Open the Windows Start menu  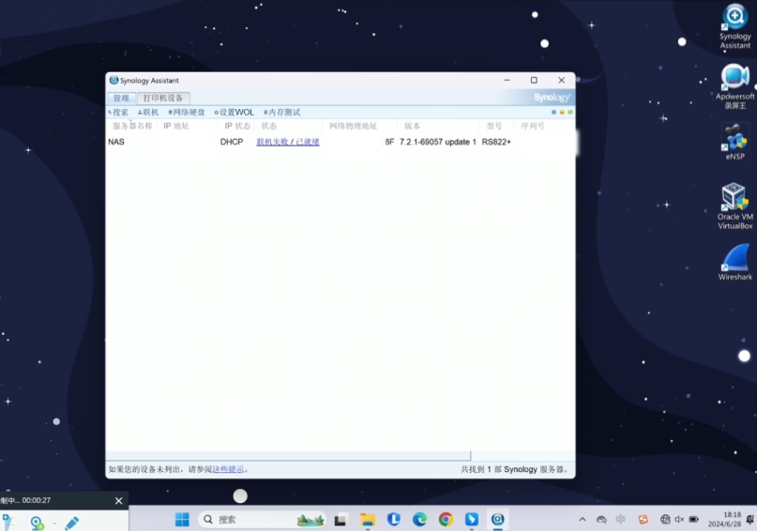point(182,520)
